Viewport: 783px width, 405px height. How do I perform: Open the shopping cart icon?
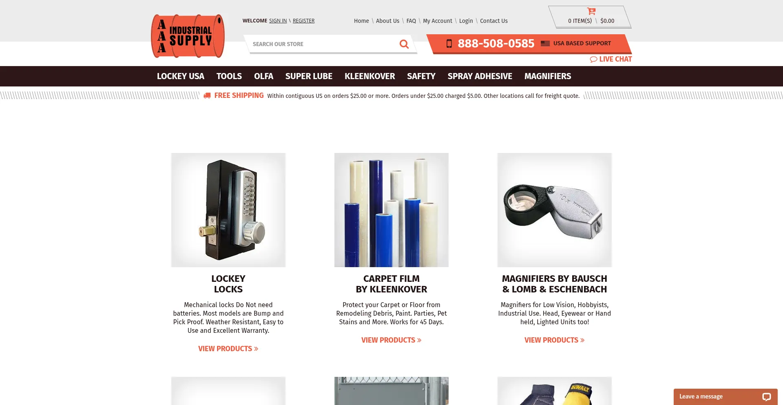(591, 11)
